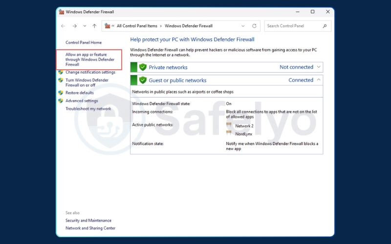This screenshot has height=244, width=391.
Task: Click the Forward navigation arrow
Action: pos(74,26)
